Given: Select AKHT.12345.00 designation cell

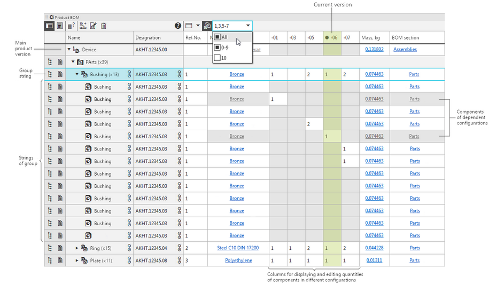Looking at the screenshot, I should [158, 50].
